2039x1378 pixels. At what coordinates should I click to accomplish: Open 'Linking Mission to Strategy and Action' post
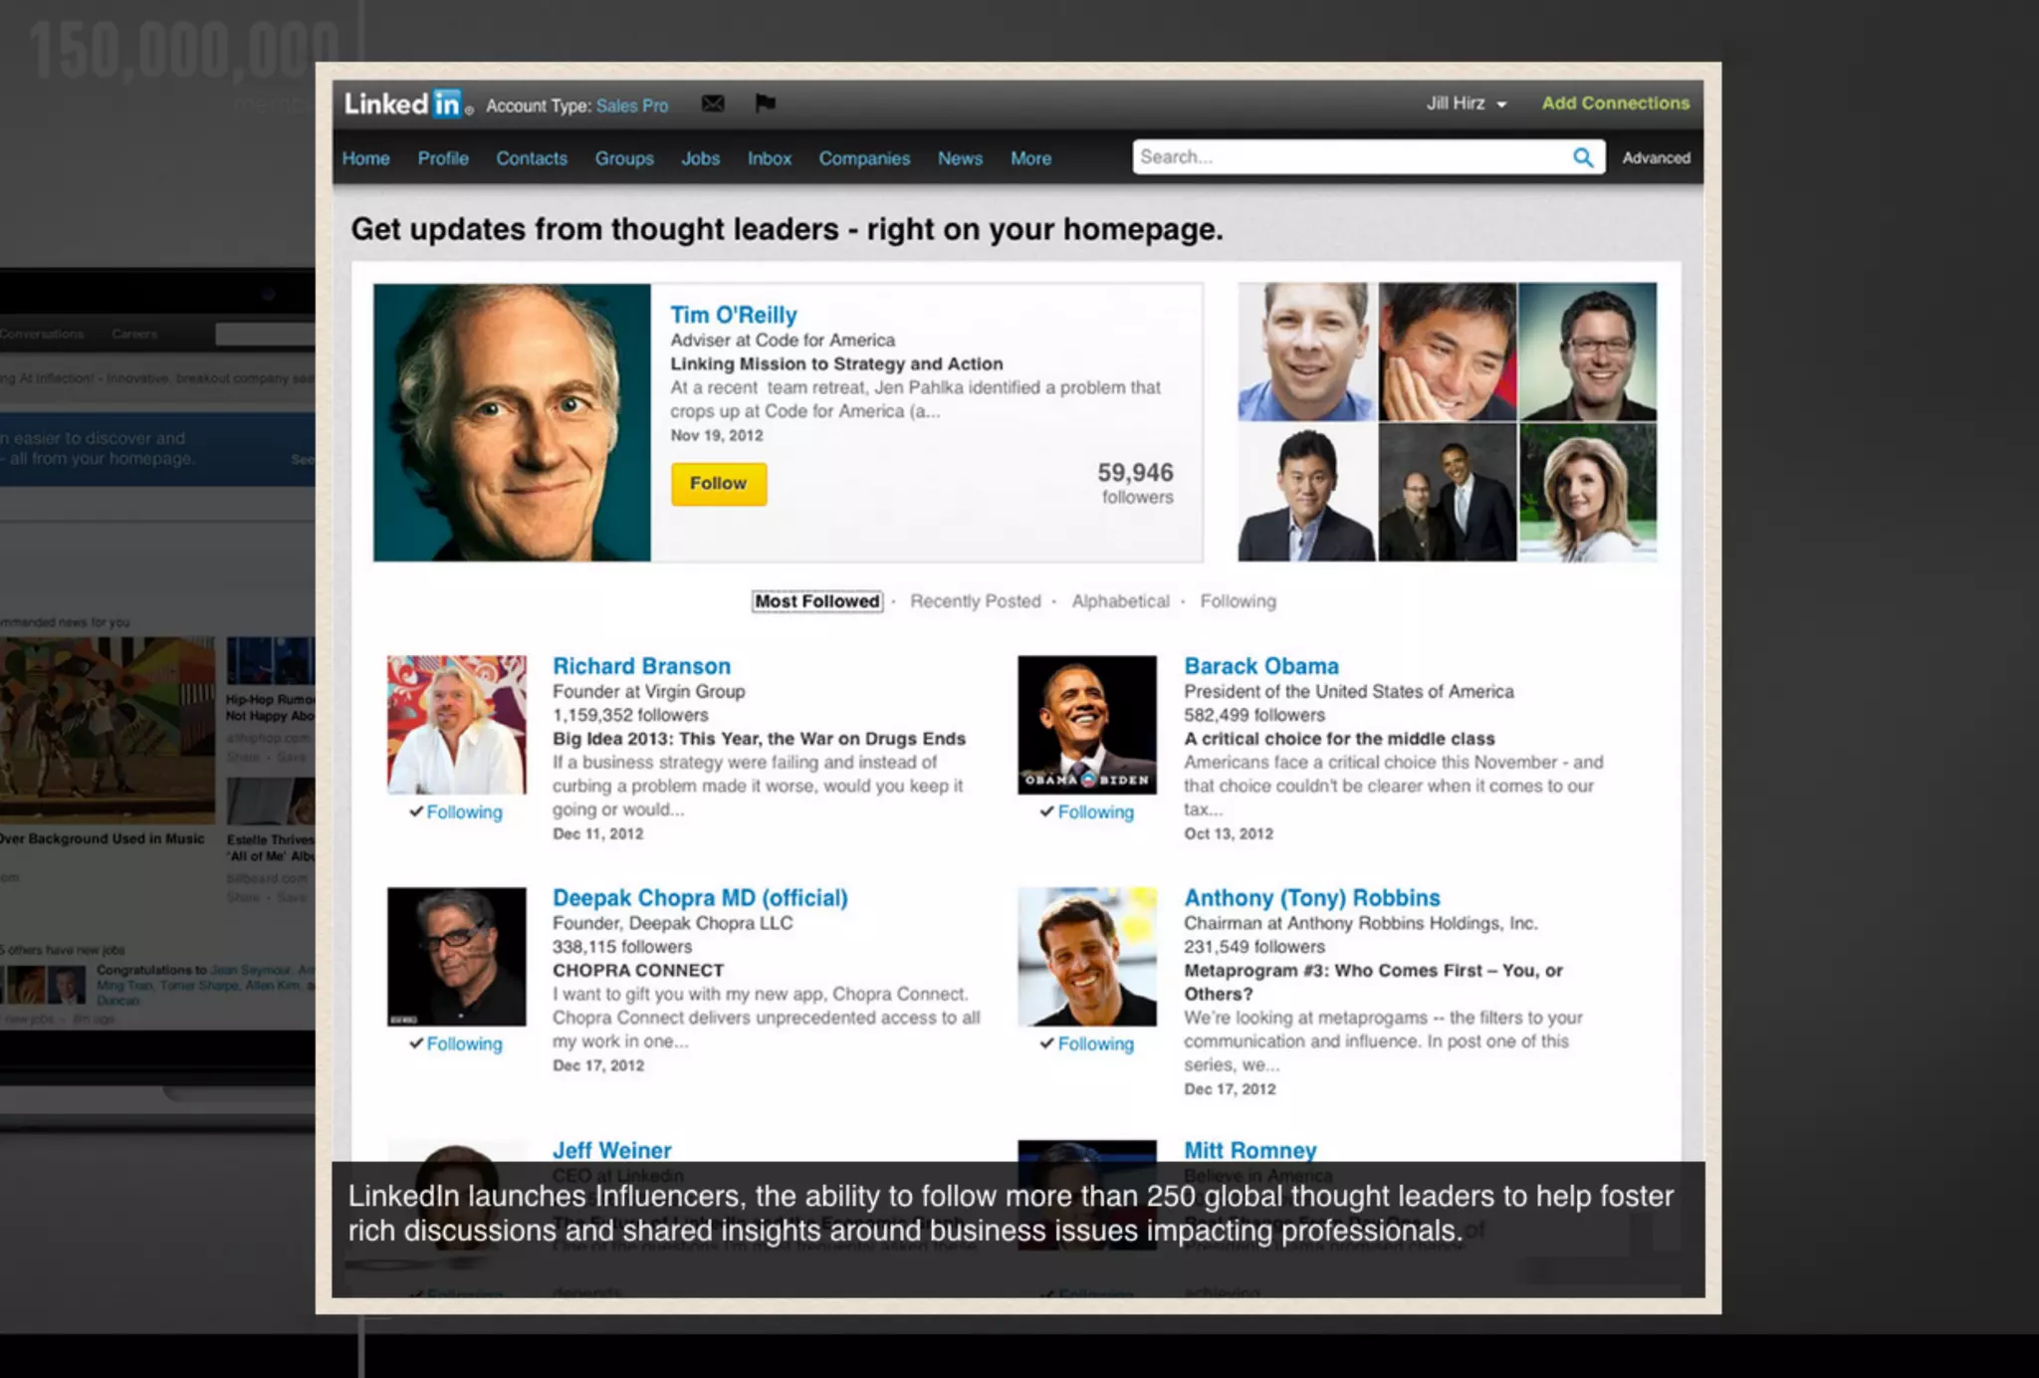point(836,364)
